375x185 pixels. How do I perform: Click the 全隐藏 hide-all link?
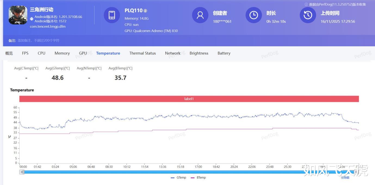(345, 178)
